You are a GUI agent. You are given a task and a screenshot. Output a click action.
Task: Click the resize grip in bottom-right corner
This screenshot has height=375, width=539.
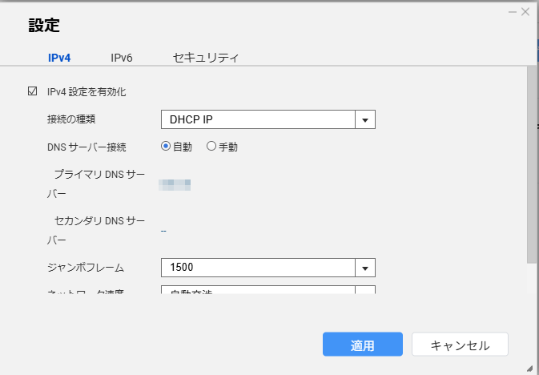(531, 368)
